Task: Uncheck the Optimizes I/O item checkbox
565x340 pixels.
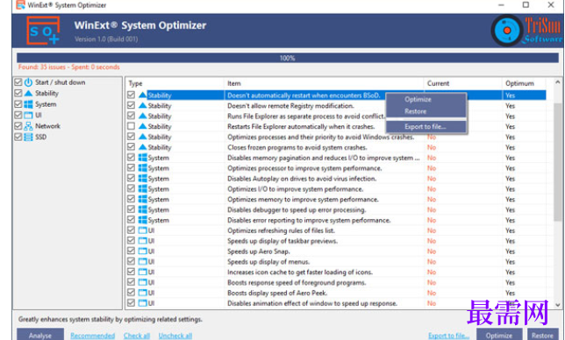Action: (x=132, y=189)
